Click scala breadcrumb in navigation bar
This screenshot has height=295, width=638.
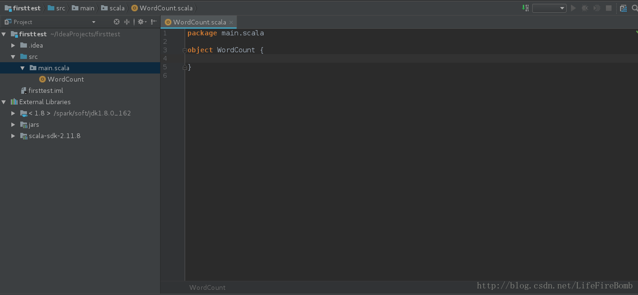click(113, 8)
